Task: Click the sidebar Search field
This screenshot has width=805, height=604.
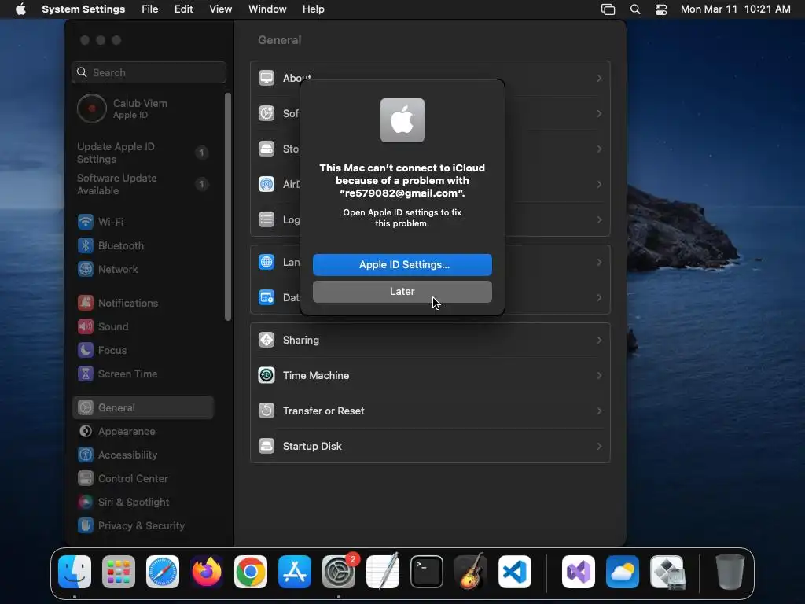Action: [149, 72]
